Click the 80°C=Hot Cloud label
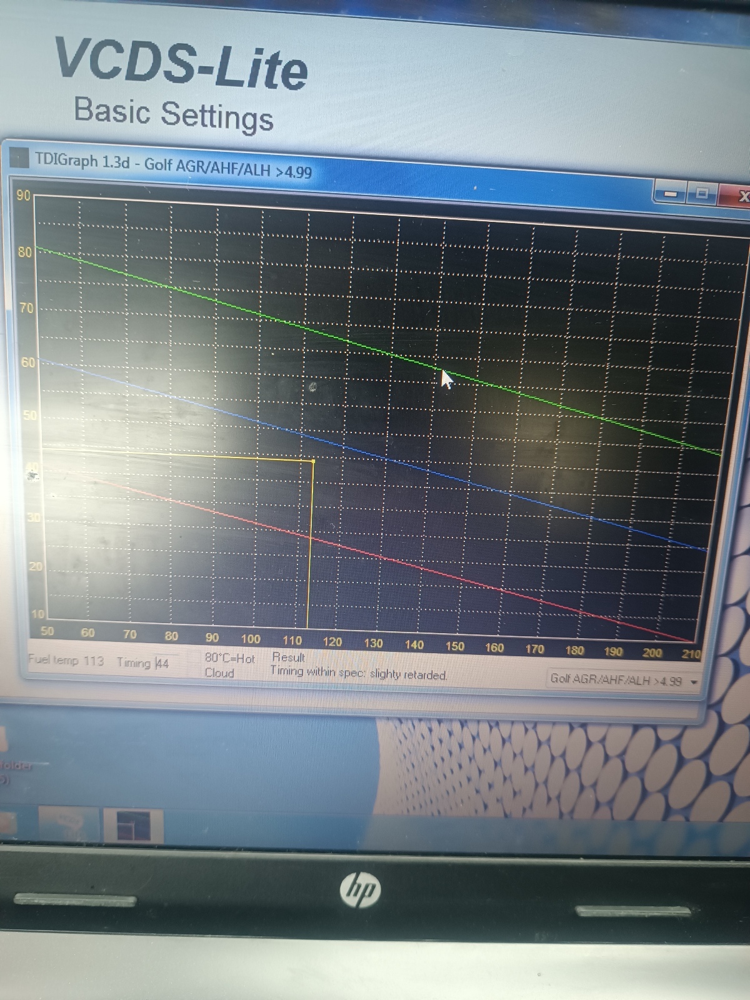 coord(229,665)
